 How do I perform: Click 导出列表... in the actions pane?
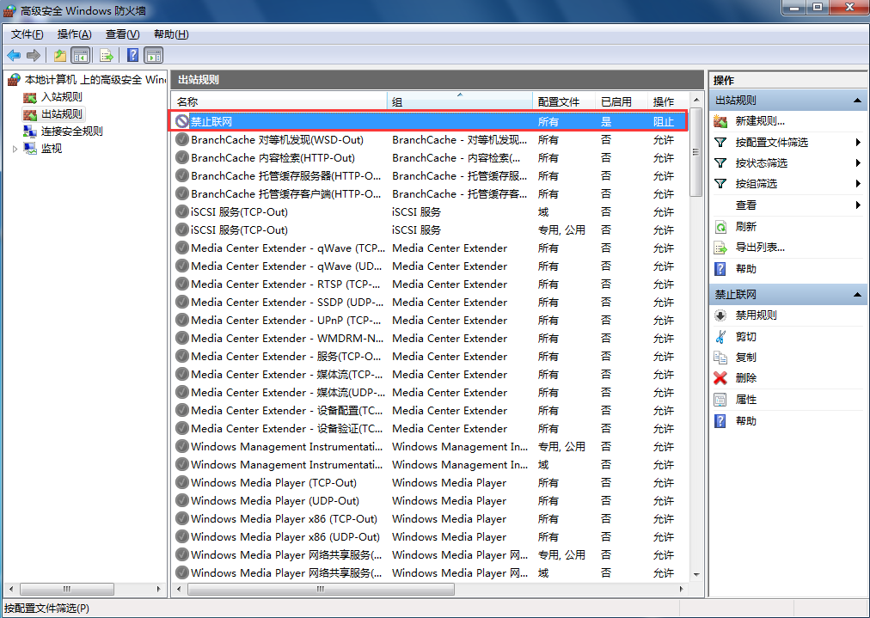point(760,248)
